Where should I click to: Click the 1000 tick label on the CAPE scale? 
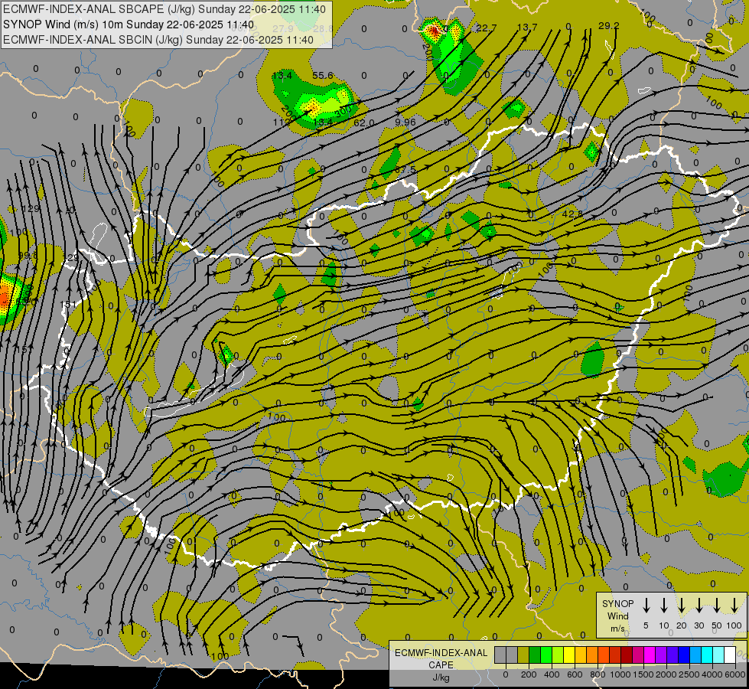[x=620, y=674]
